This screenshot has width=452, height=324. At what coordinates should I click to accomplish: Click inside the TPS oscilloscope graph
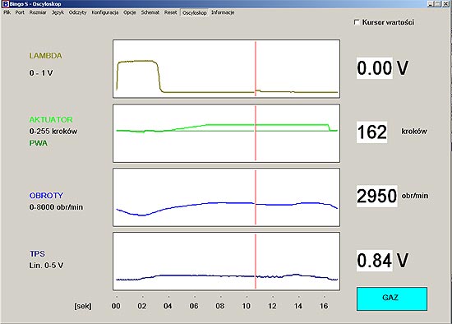tap(226, 262)
